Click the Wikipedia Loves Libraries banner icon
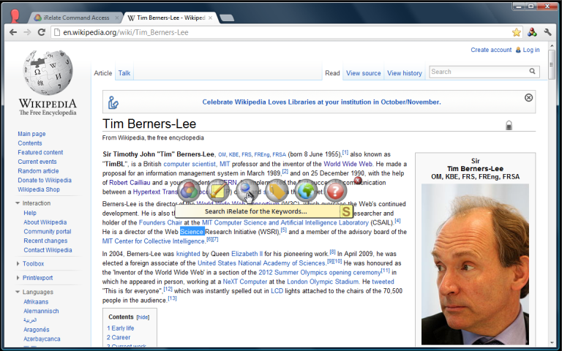 coord(113,102)
